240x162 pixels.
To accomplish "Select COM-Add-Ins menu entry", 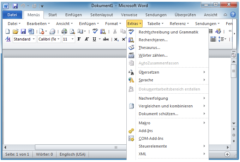I will [168, 138].
